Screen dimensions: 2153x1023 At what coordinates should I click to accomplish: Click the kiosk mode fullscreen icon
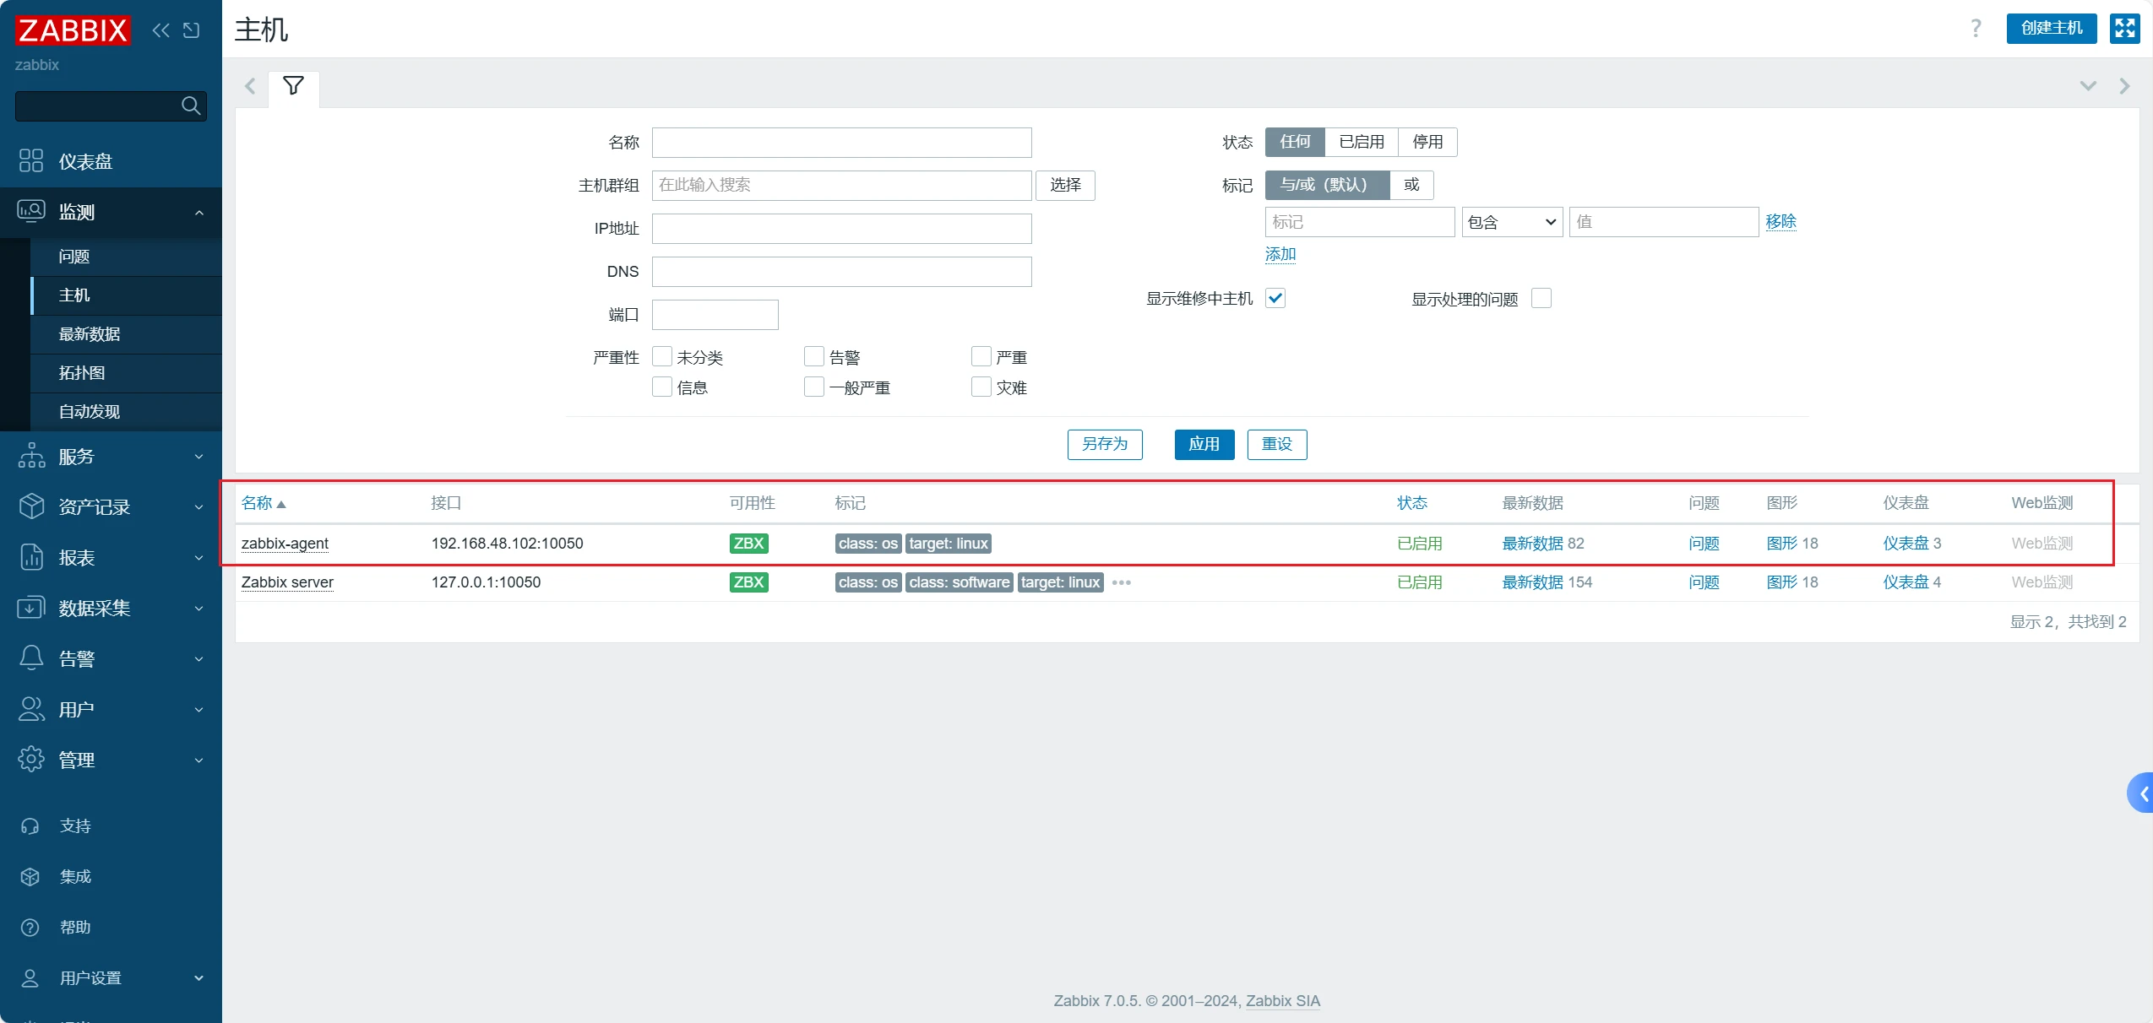point(2124,29)
